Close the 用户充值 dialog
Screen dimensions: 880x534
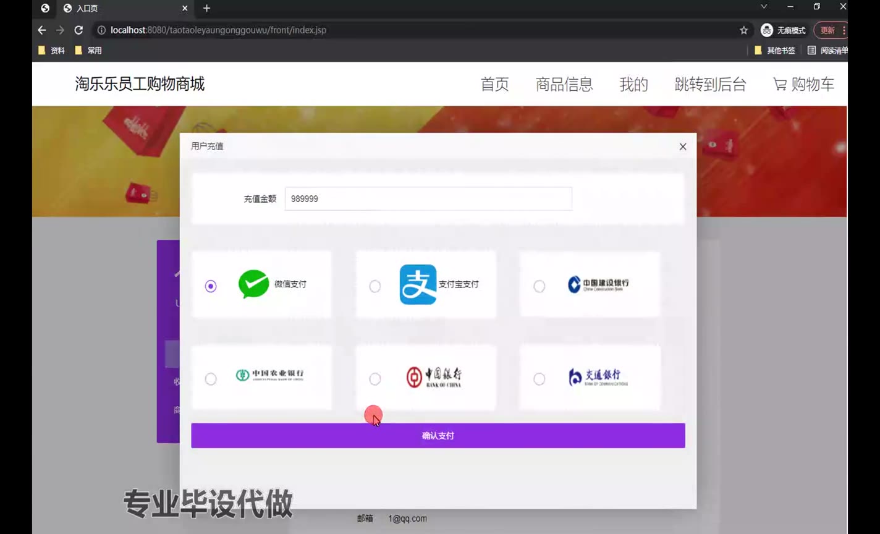pyautogui.click(x=683, y=146)
